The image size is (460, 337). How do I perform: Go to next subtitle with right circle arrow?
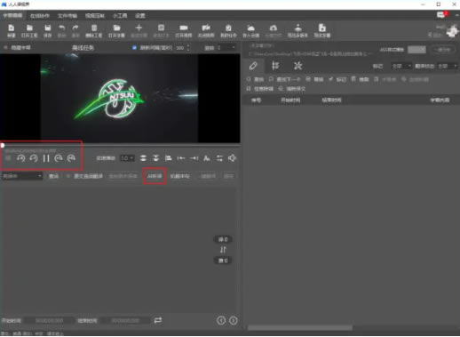234,320
